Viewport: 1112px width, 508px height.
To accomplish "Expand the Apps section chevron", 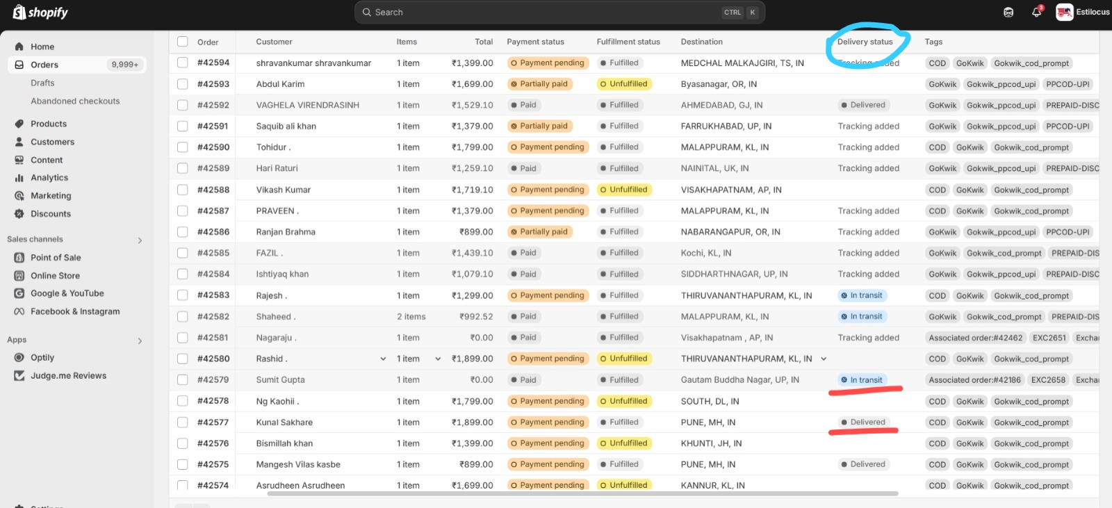I will [x=140, y=341].
